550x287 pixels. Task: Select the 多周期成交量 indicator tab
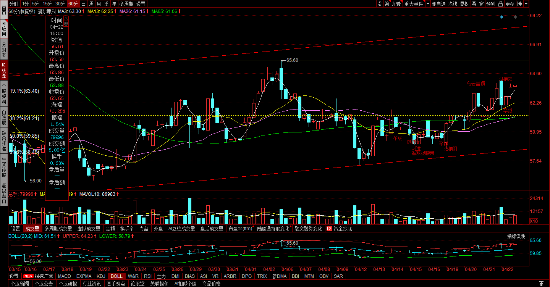pyautogui.click(x=58, y=229)
